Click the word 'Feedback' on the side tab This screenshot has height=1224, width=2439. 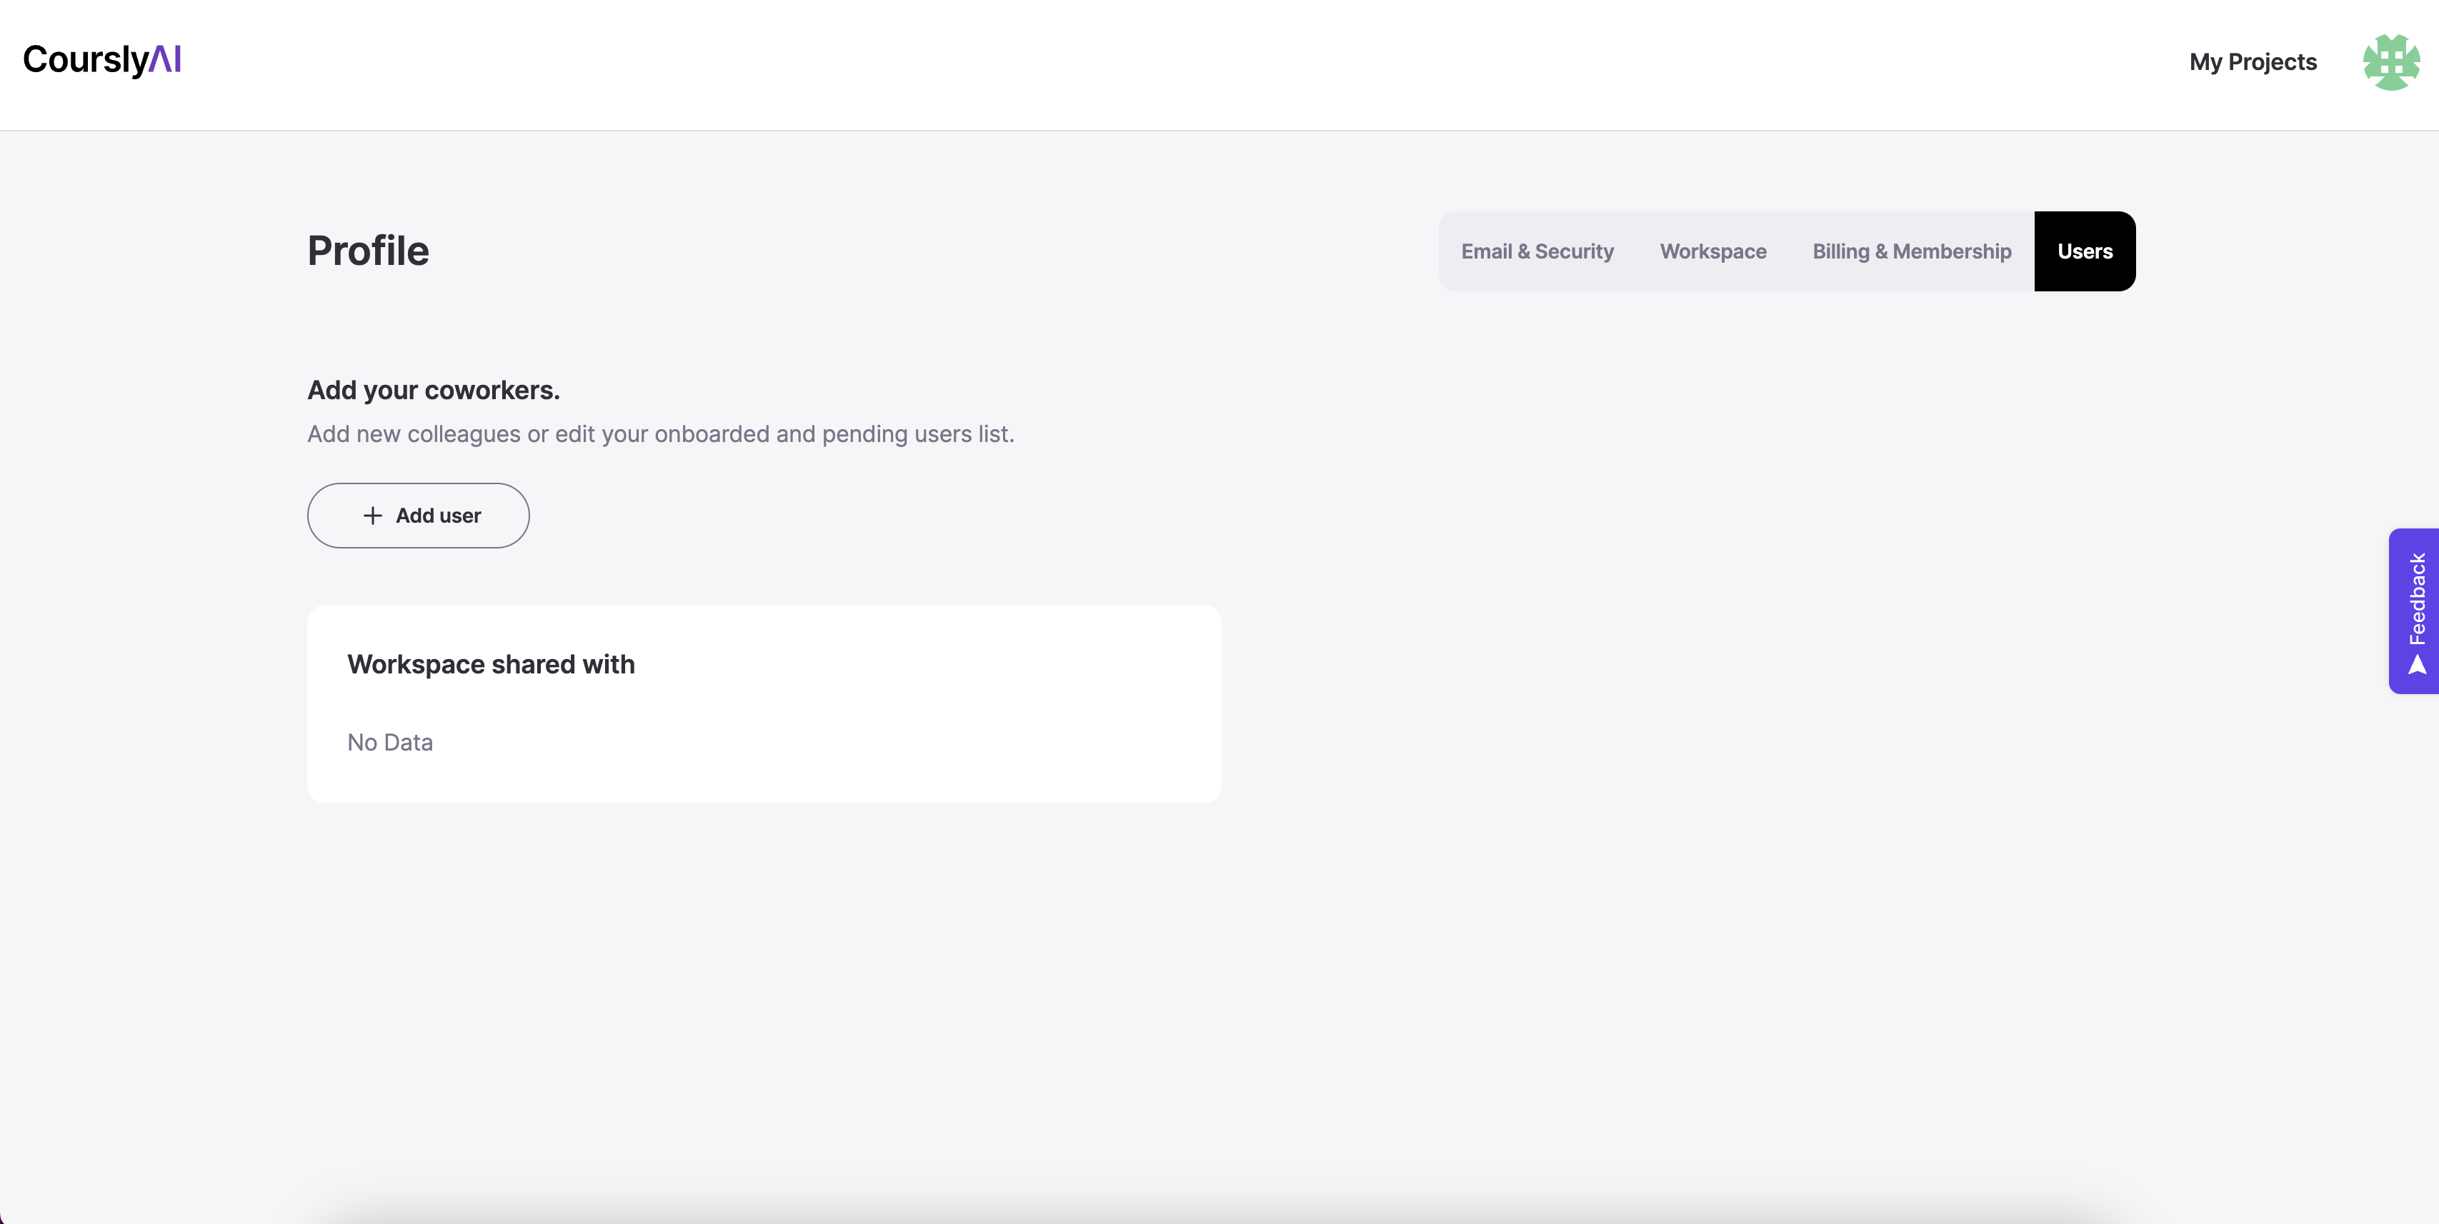(x=2418, y=598)
